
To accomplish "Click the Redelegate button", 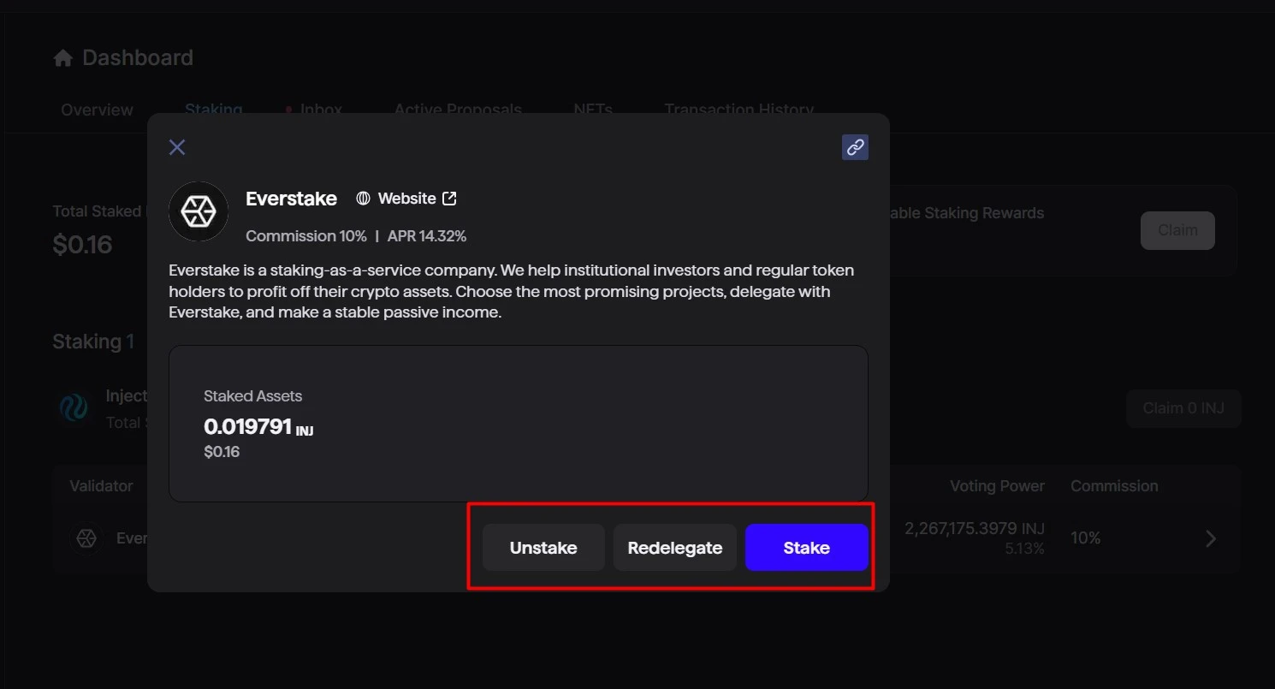I will point(675,548).
